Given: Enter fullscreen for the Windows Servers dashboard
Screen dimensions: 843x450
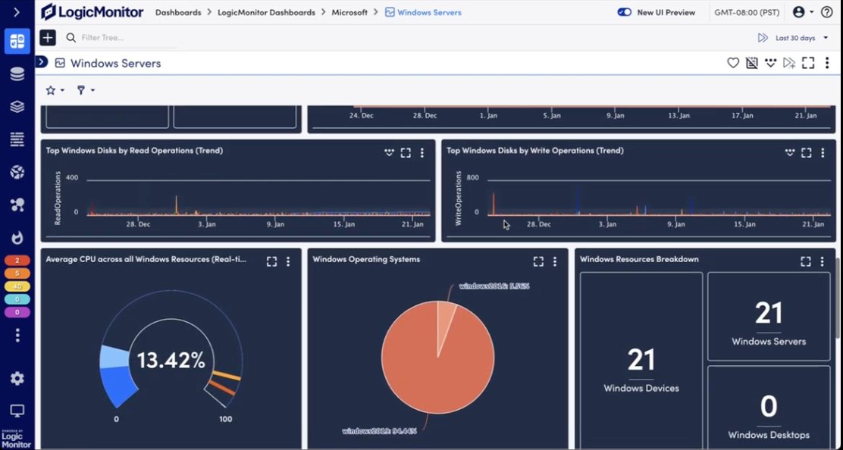Looking at the screenshot, I should click(x=808, y=64).
